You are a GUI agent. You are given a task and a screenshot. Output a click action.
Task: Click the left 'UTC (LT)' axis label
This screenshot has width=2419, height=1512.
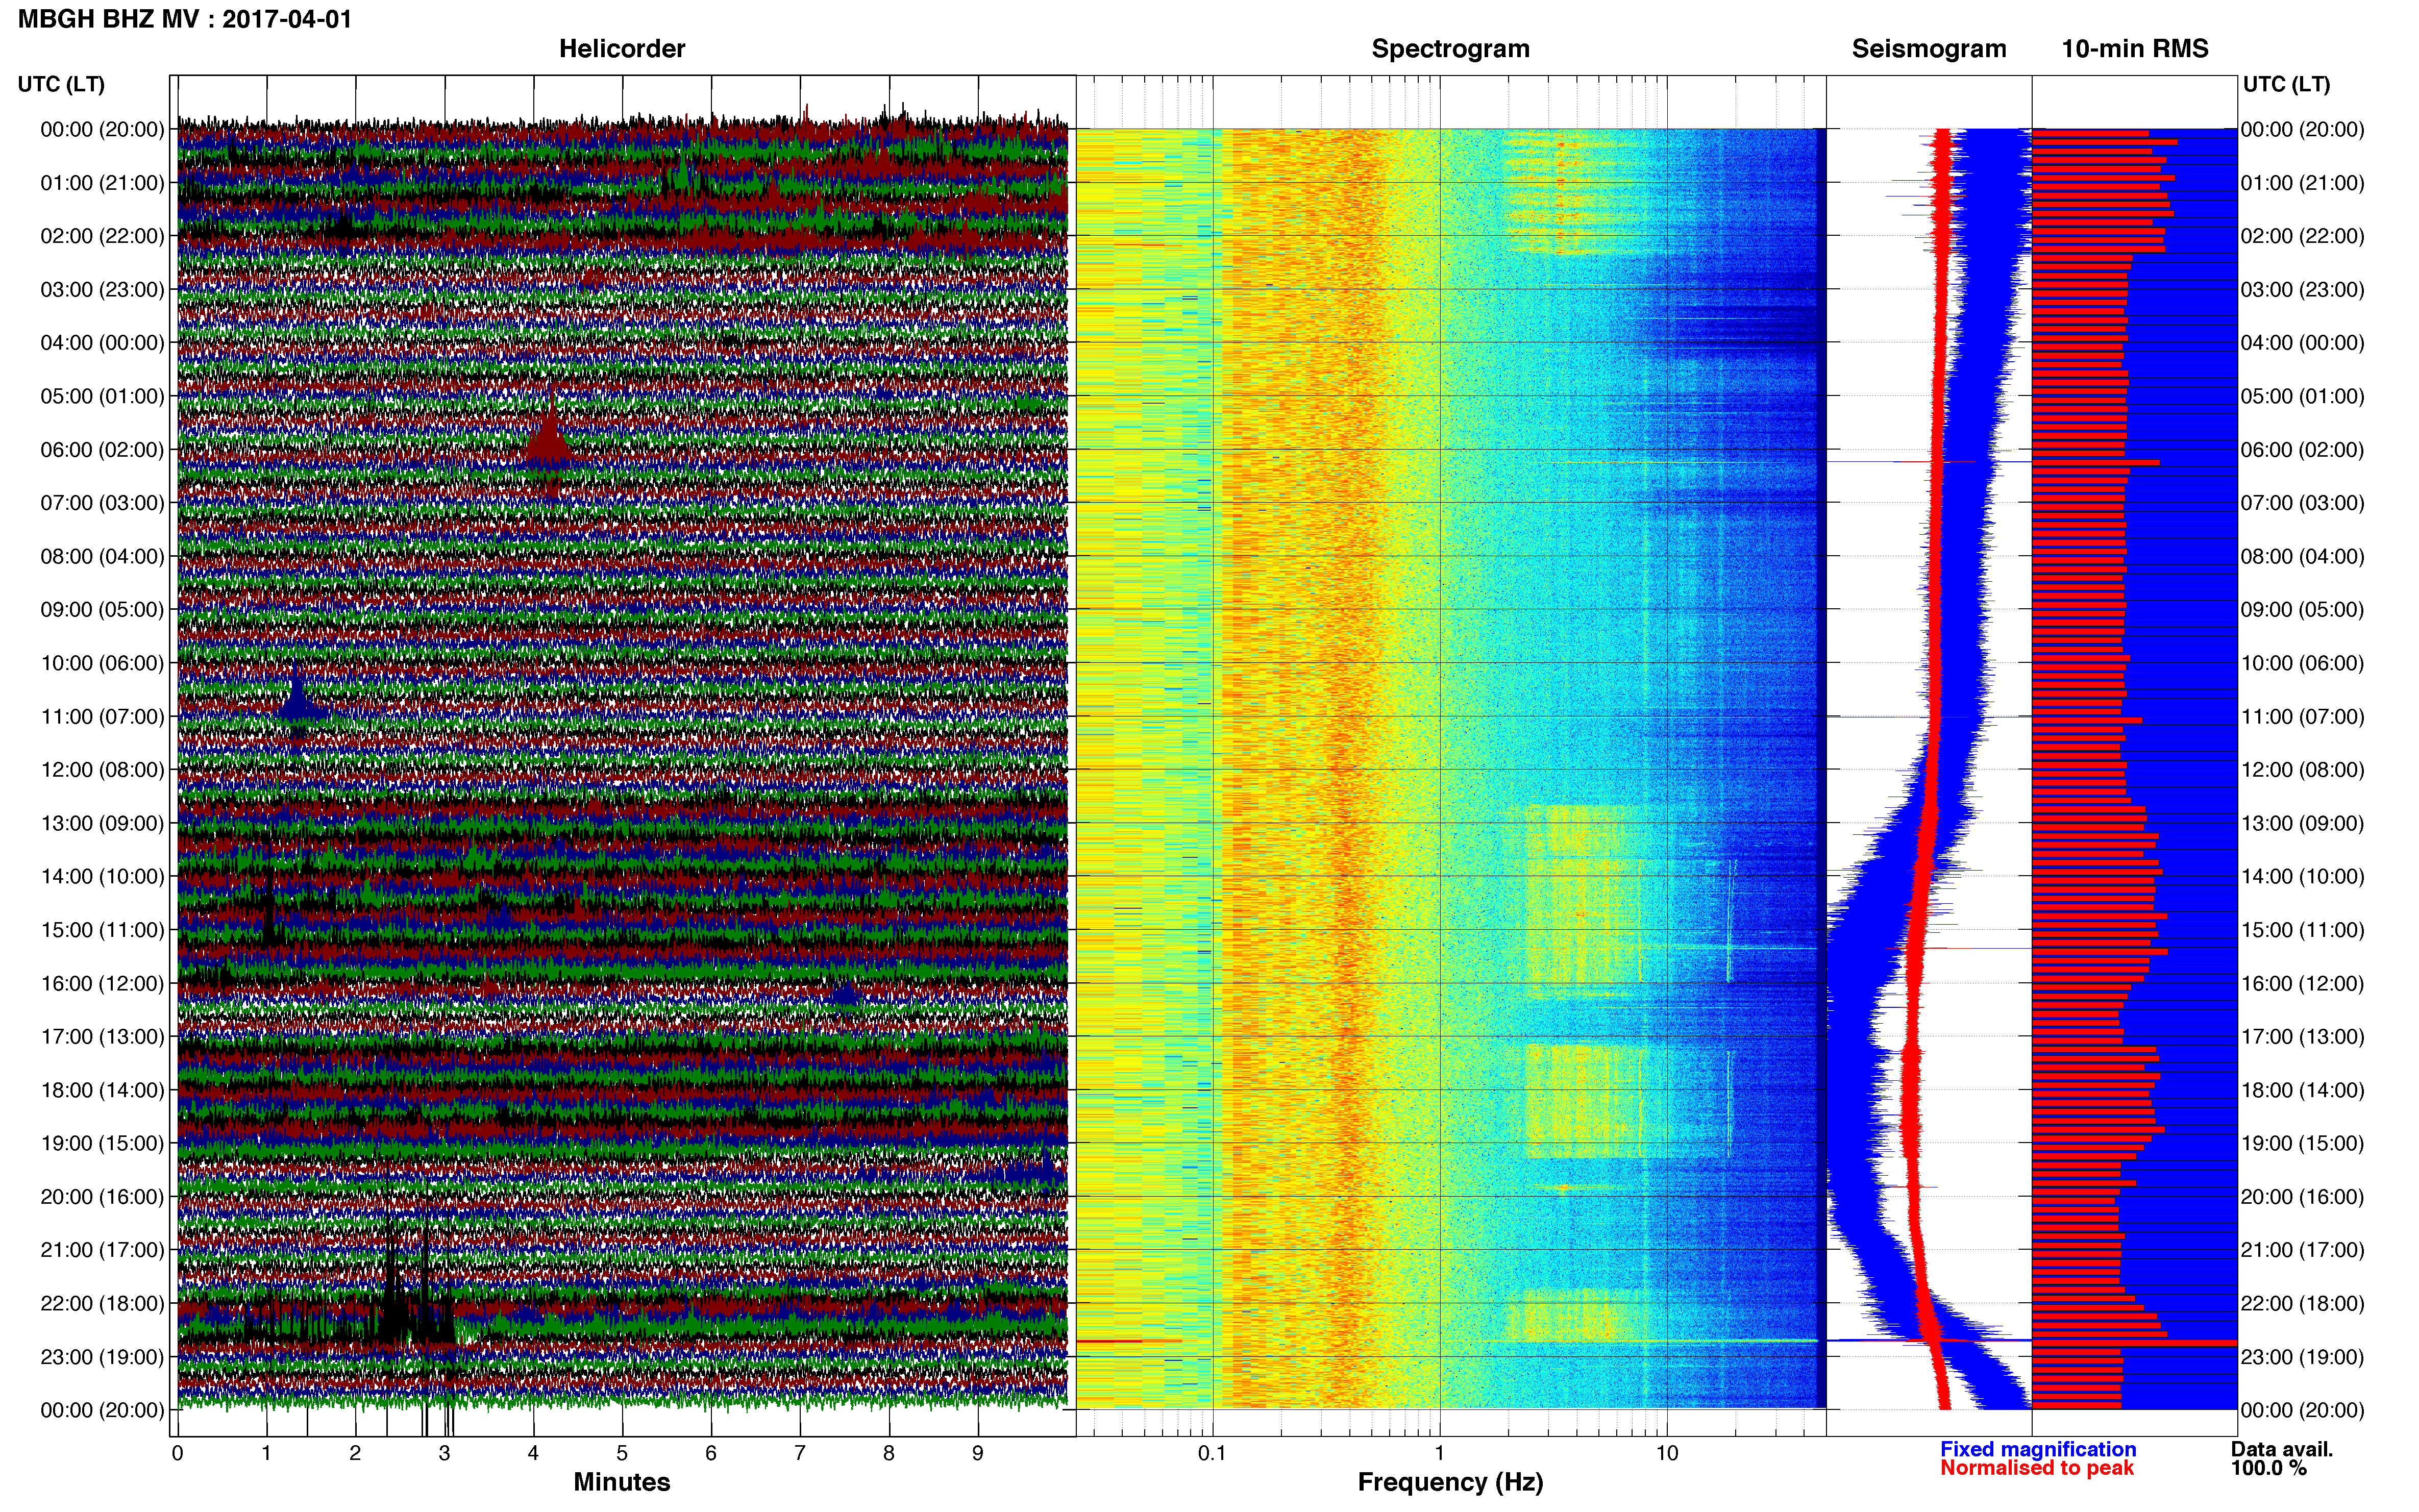61,84
